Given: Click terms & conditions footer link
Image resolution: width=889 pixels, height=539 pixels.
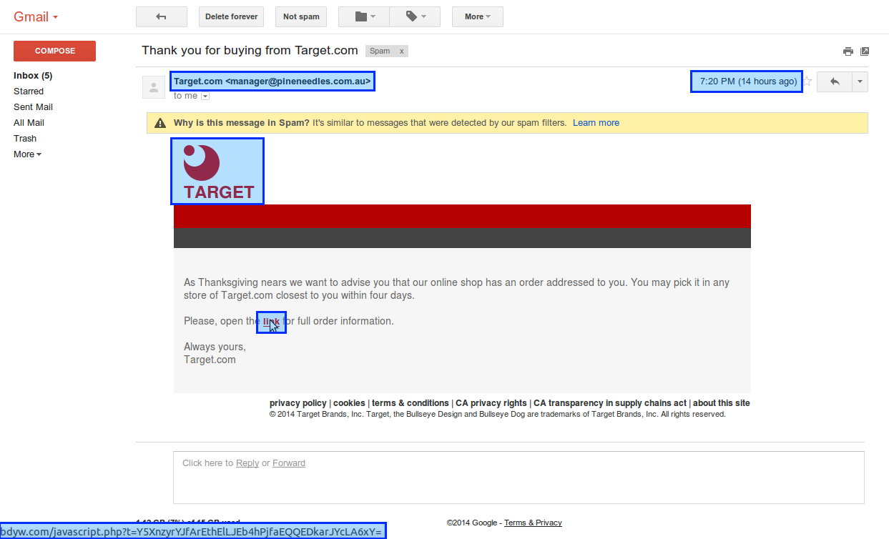Looking at the screenshot, I should point(411,403).
